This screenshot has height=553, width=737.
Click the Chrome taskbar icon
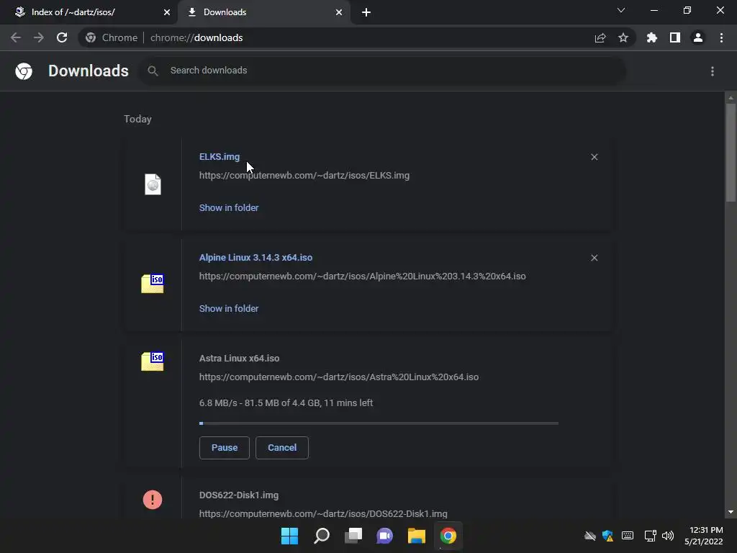click(448, 536)
